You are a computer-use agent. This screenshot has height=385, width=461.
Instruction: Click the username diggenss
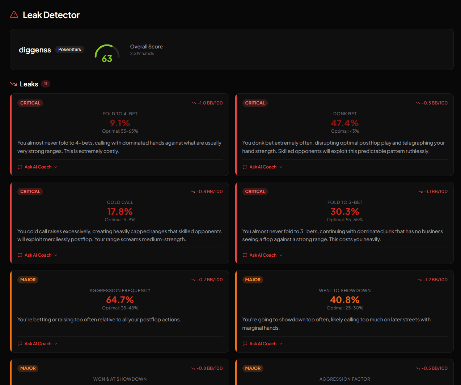tap(35, 50)
